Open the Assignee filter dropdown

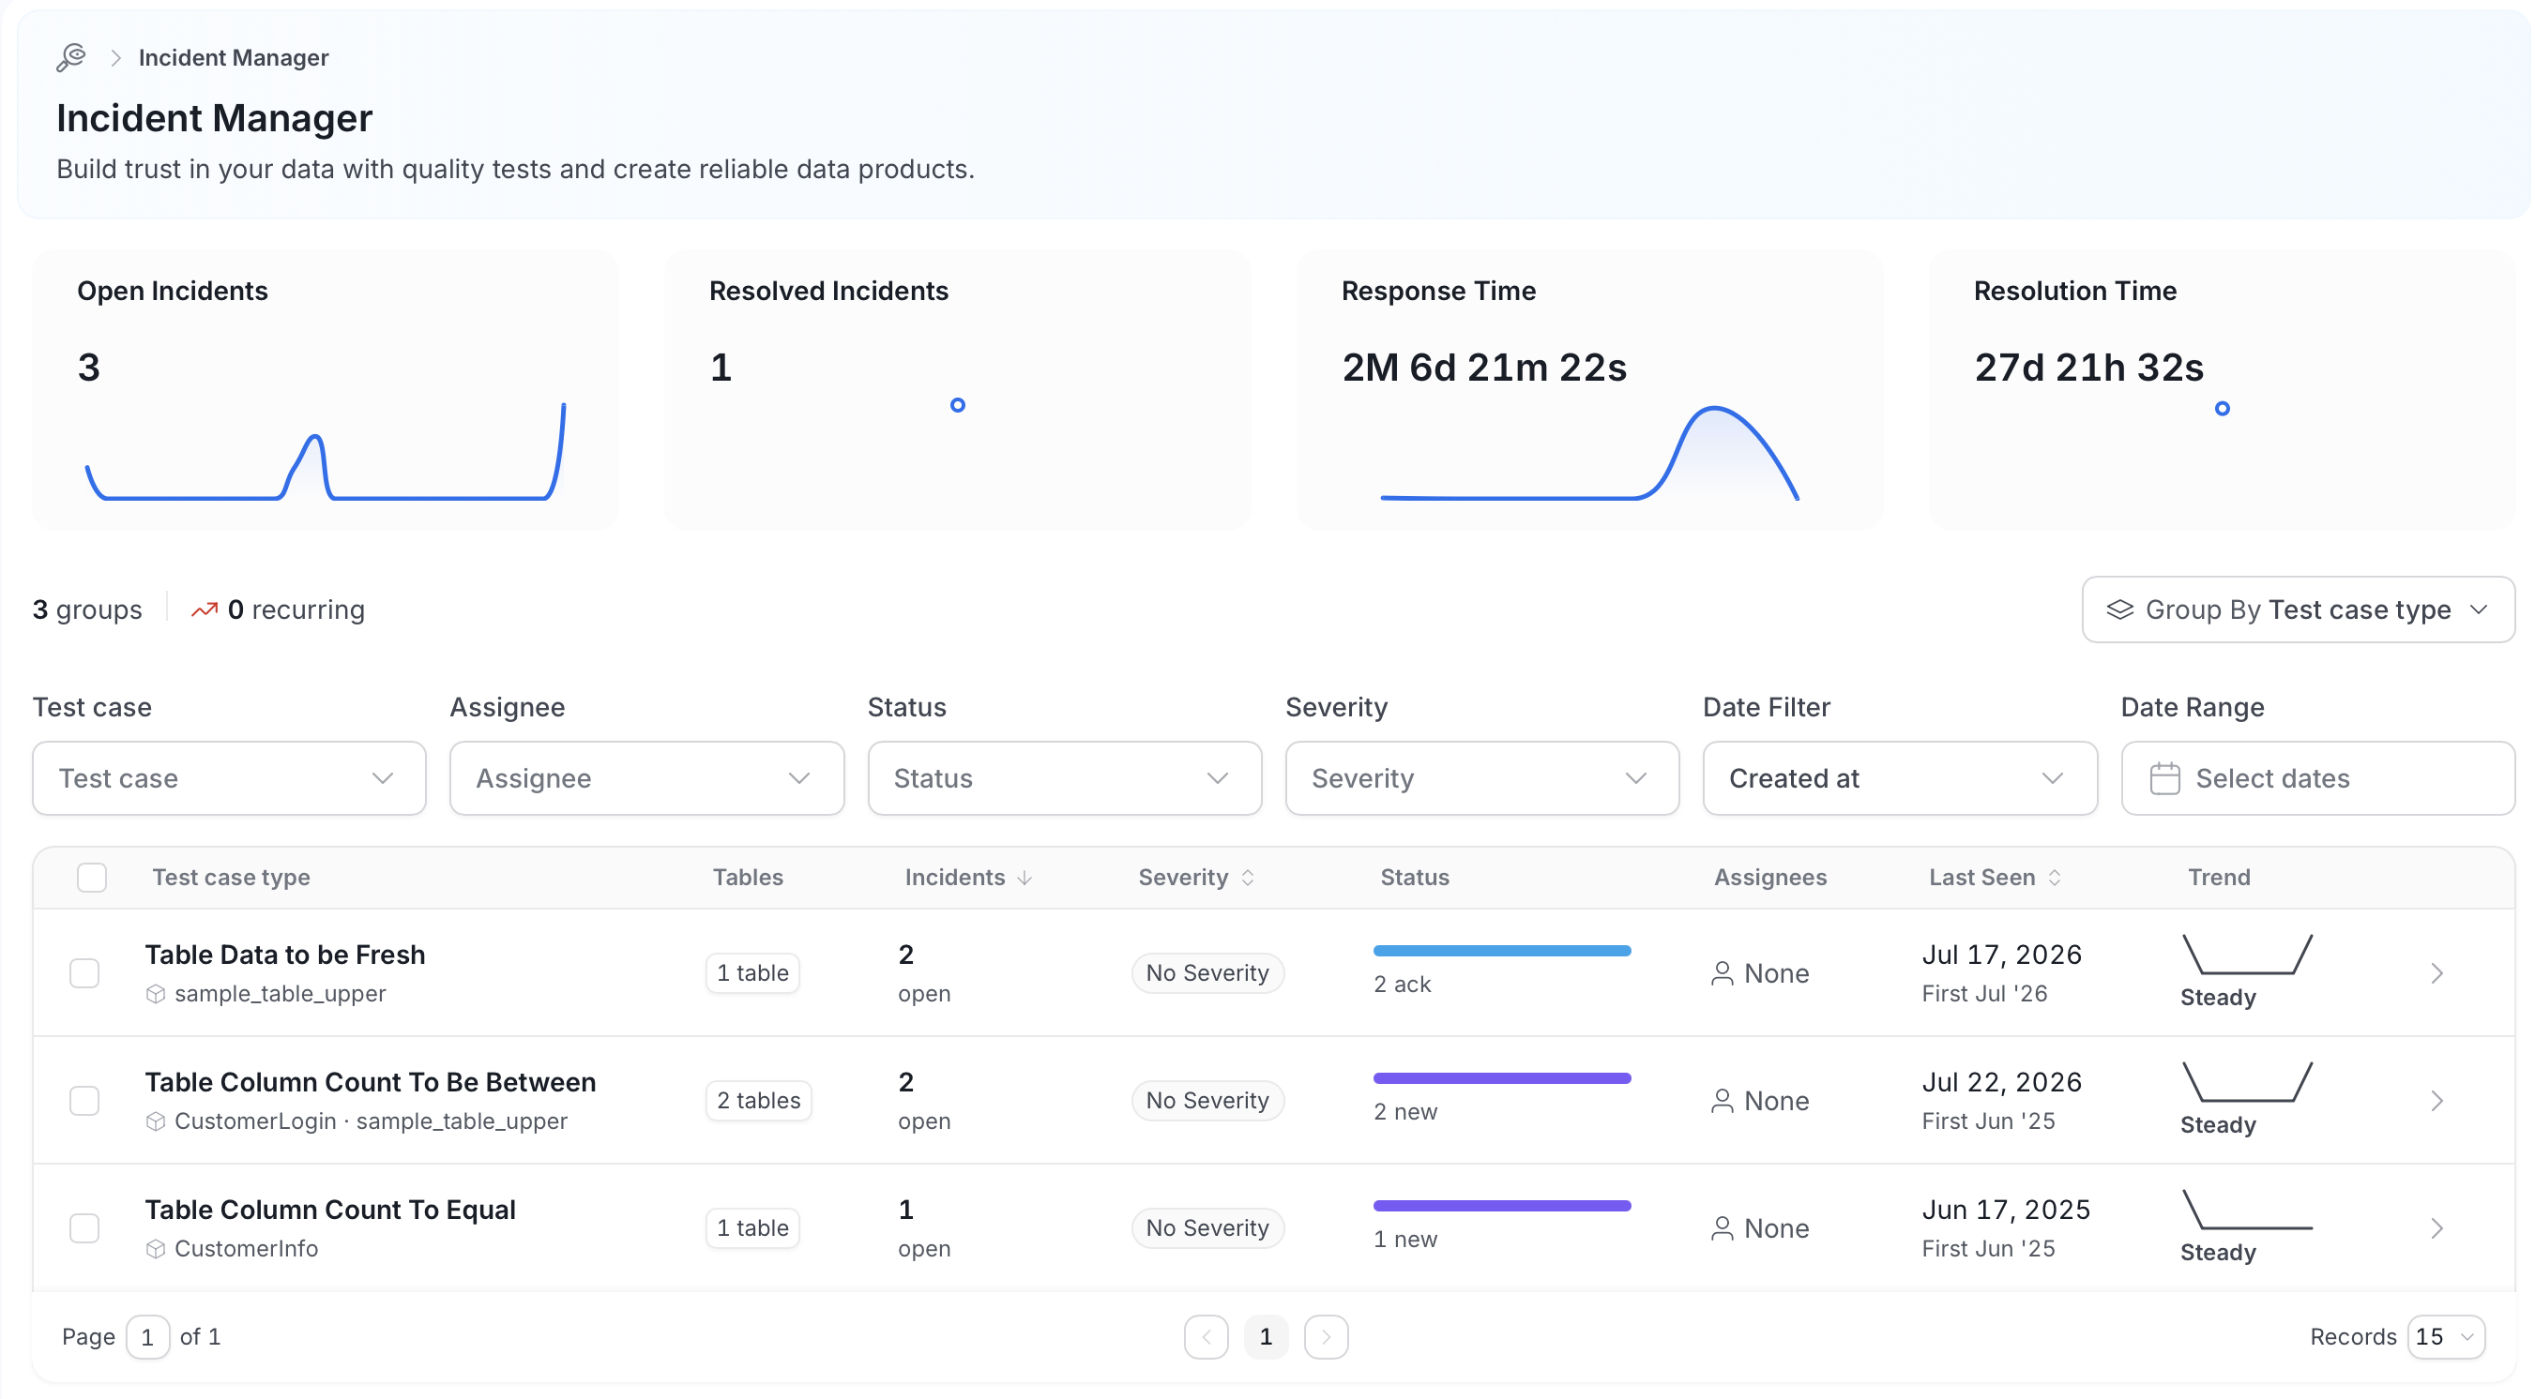pyautogui.click(x=646, y=778)
